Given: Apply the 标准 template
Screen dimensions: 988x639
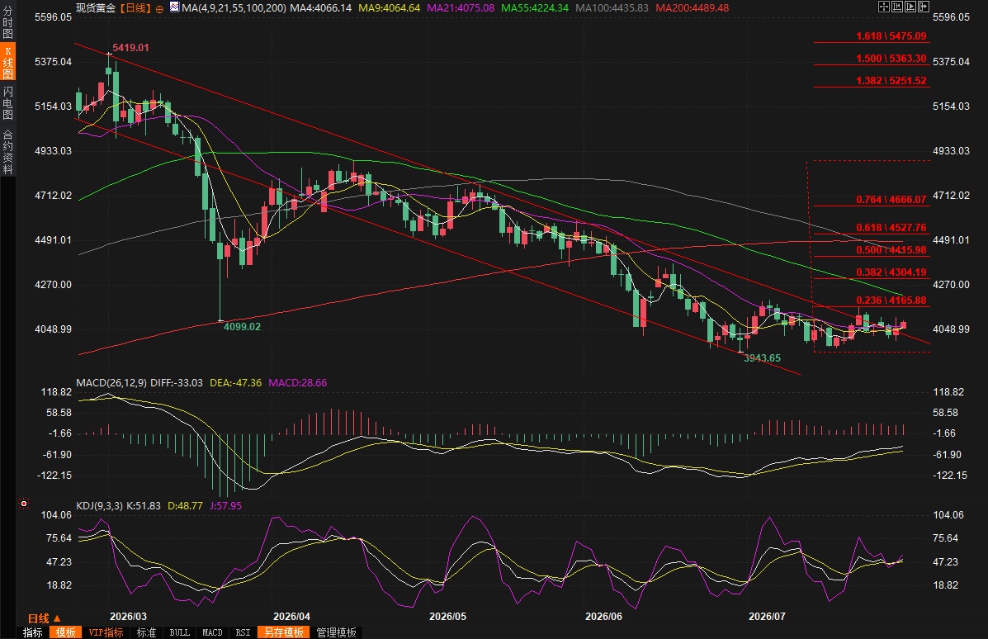Looking at the screenshot, I should coord(146,632).
